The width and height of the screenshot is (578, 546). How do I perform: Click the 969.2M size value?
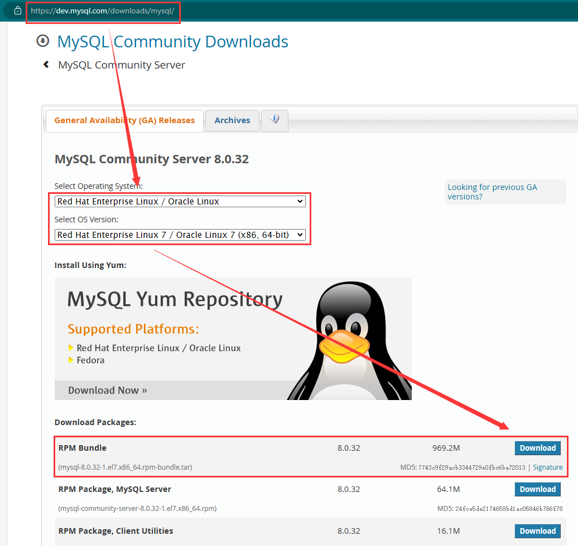tap(446, 448)
